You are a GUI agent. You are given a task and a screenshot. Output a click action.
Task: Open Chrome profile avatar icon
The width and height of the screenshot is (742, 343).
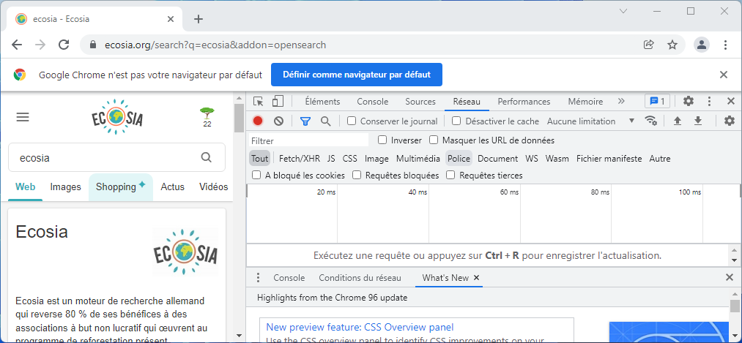[702, 45]
